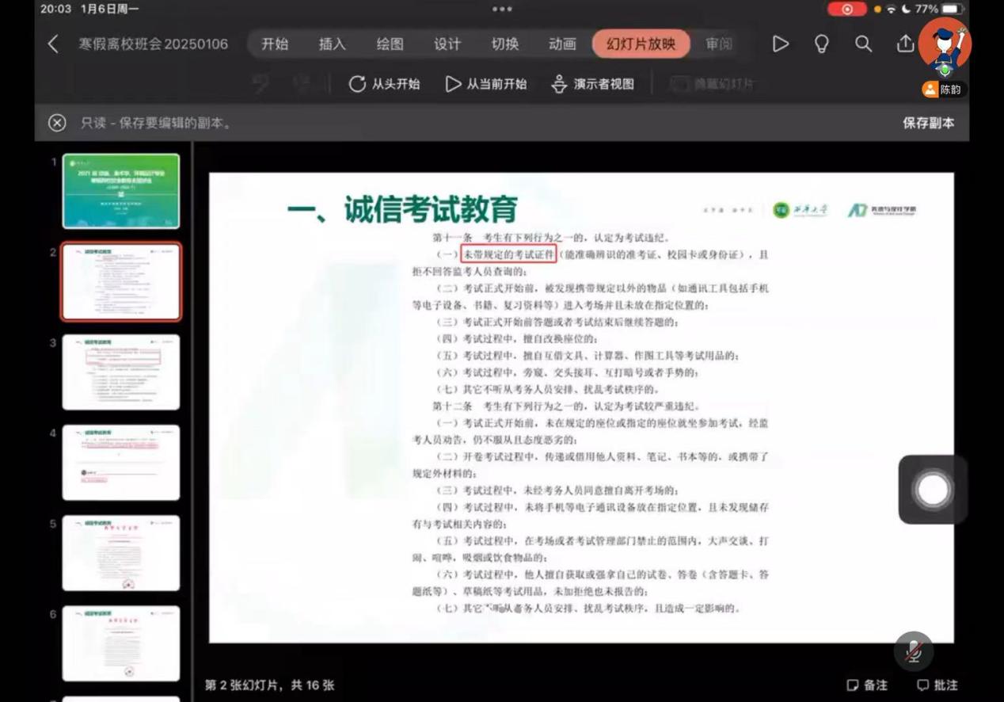Image resolution: width=1004 pixels, height=702 pixels.
Task: Open the 开始 ribbon tab
Action: point(275,44)
